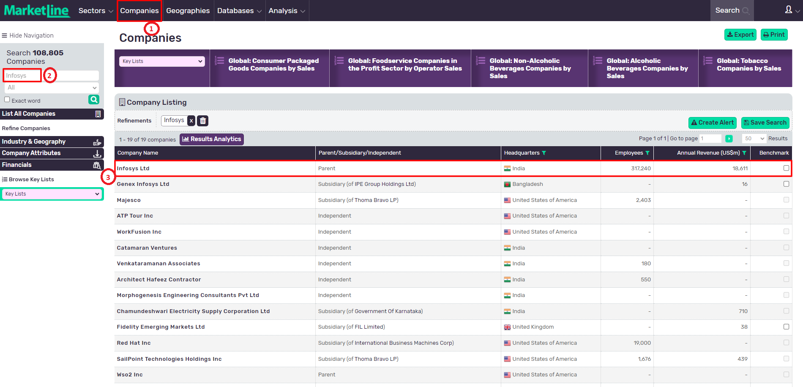The image size is (803, 387).
Task: Click the Browse Key Lists list icon
Action: coord(5,180)
